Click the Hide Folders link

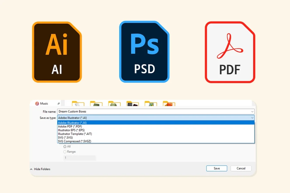click(42, 169)
